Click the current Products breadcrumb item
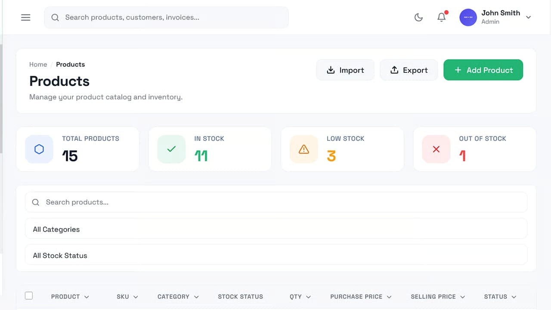The height and width of the screenshot is (310, 551). click(71, 65)
